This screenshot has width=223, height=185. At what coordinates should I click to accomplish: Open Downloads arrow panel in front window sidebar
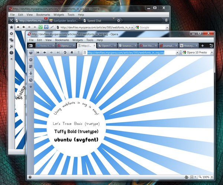31,73
